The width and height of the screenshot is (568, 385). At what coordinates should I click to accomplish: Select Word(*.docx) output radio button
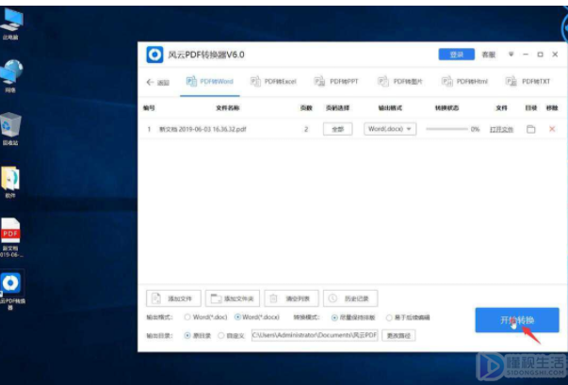(237, 317)
